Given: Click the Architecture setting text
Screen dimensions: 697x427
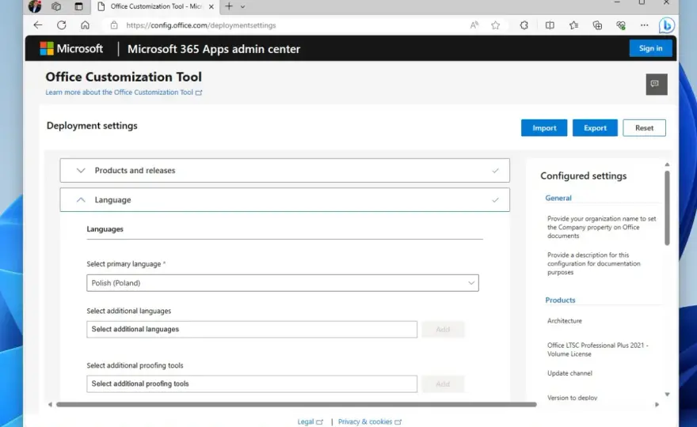Looking at the screenshot, I should (x=565, y=320).
